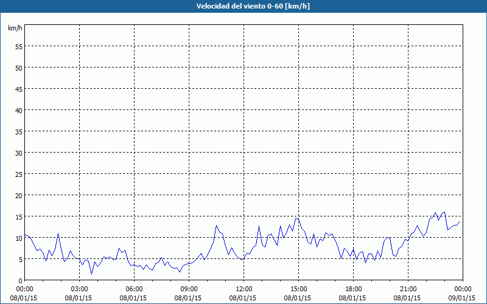Click the '21:00' time axis label
The width and height of the screenshot is (487, 304).
click(408, 289)
